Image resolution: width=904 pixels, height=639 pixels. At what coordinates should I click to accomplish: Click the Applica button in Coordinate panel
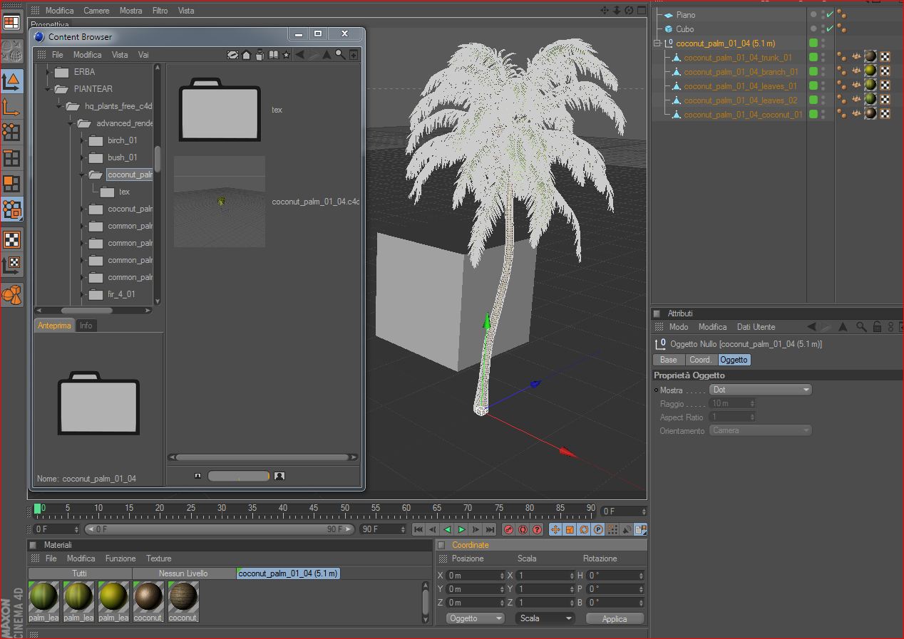[615, 618]
